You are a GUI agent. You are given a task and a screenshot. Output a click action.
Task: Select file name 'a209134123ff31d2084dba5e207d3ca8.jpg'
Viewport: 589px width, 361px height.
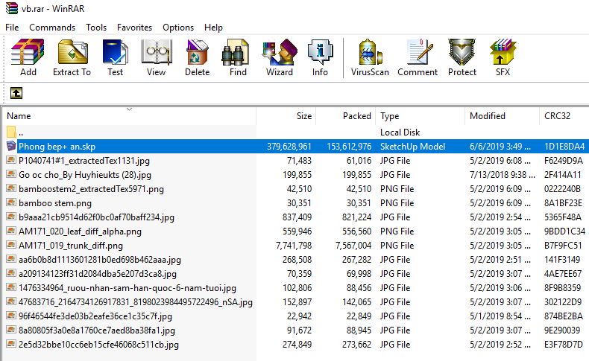[x=98, y=274]
